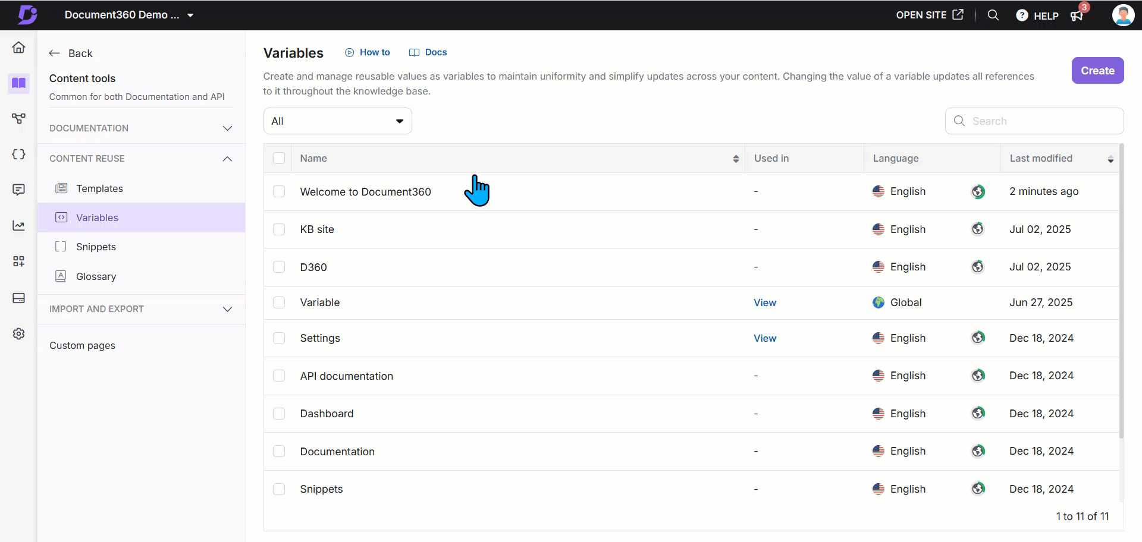Open the Drive storage icon in left rail
The image size is (1142, 542).
point(18,298)
